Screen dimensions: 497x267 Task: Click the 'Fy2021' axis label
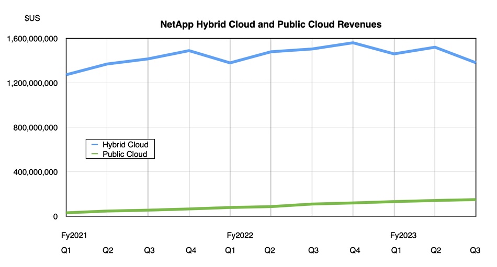[74, 235]
